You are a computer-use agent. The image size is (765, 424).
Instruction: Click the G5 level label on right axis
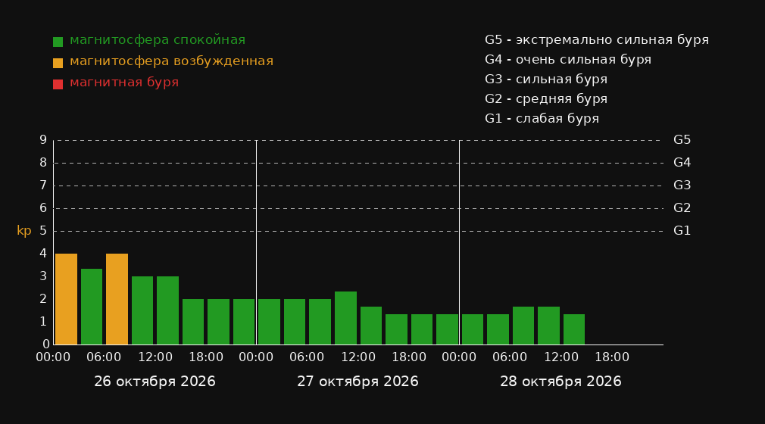click(x=682, y=140)
